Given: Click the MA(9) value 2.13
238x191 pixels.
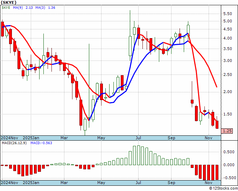Looking at the screenshot, I should pyautogui.click(x=29, y=8).
